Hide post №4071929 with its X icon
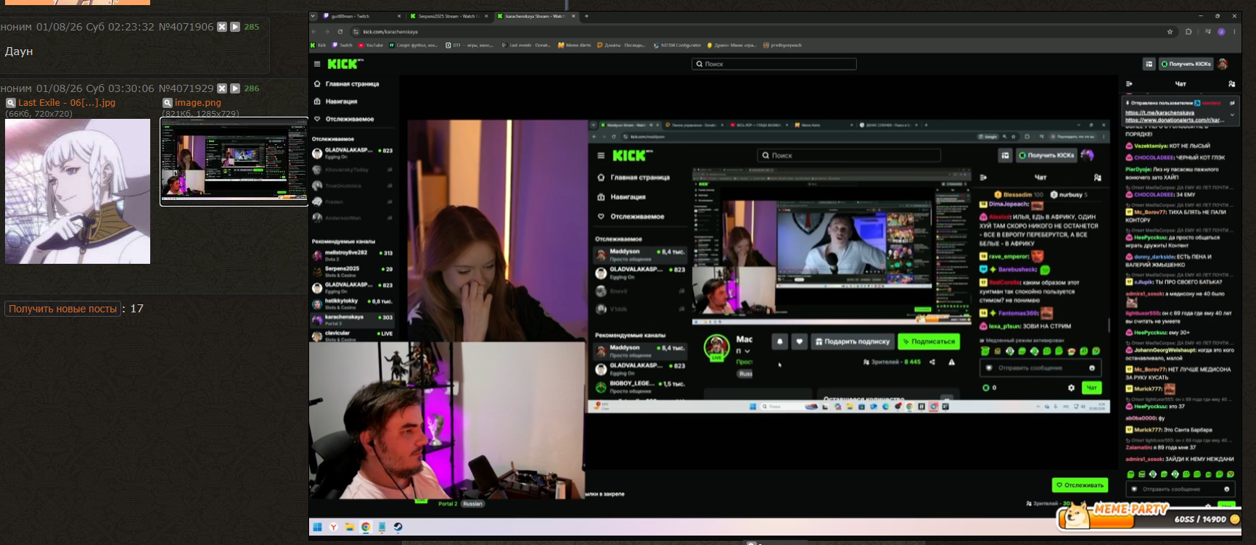This screenshot has width=1256, height=545. click(223, 88)
